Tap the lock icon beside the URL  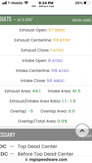click(x=27, y=159)
